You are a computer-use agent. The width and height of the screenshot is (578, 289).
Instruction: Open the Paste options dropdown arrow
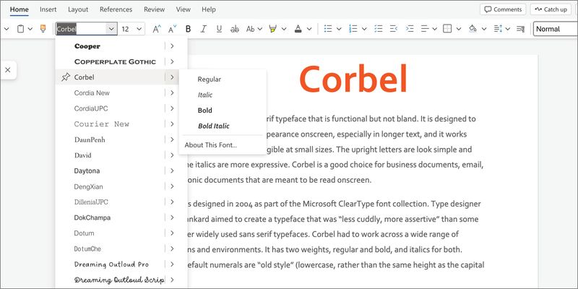pos(30,29)
